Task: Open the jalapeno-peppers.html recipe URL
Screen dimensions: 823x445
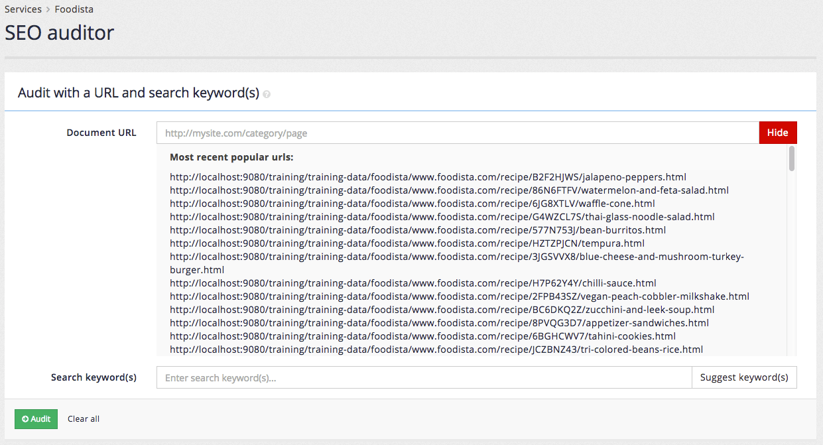Action: [428, 176]
